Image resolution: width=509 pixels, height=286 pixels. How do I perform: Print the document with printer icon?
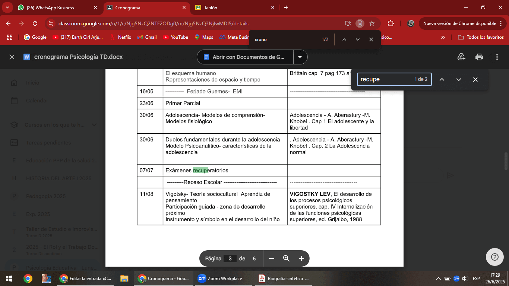pos(479,57)
